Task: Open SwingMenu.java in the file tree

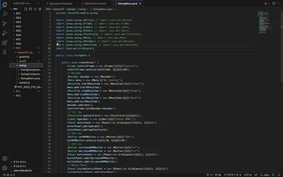Action: pyautogui.click(x=30, y=78)
